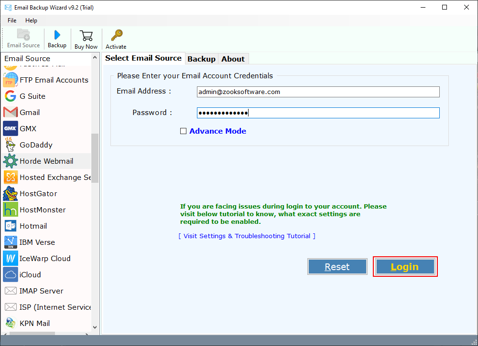Click the horizontal scrollbar of source list

click(33, 334)
